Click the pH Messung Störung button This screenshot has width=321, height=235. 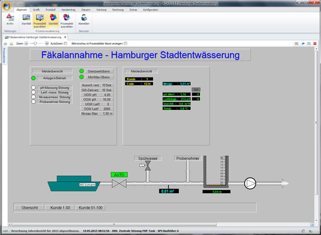click(55, 88)
